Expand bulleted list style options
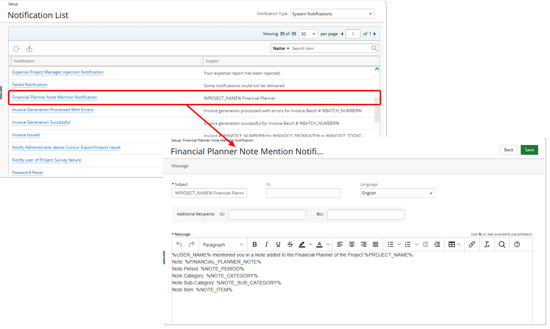Screen dimensions: 550x329 [399, 244]
